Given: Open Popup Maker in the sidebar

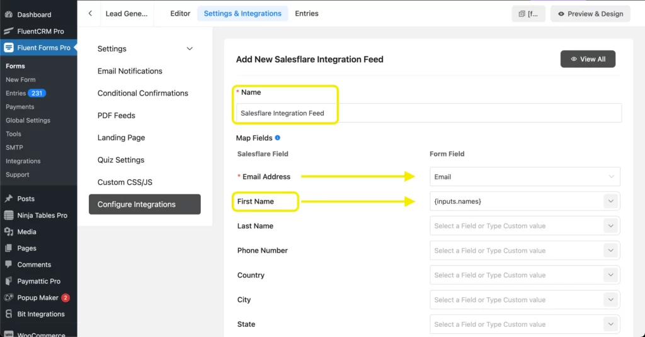Looking at the screenshot, I should point(37,297).
